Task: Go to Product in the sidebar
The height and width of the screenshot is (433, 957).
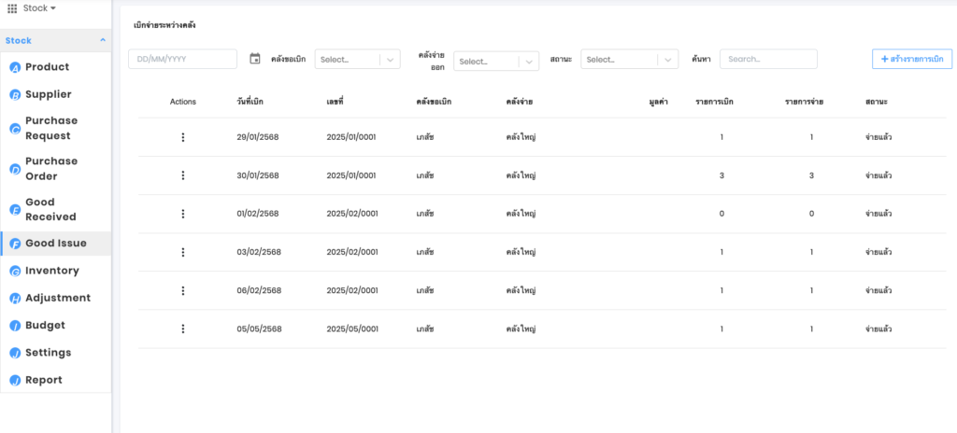Action: (x=47, y=67)
